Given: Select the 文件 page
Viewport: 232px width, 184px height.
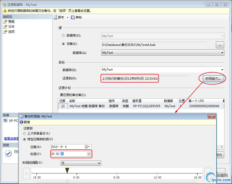Looking at the screenshot, I should tap(11, 26).
